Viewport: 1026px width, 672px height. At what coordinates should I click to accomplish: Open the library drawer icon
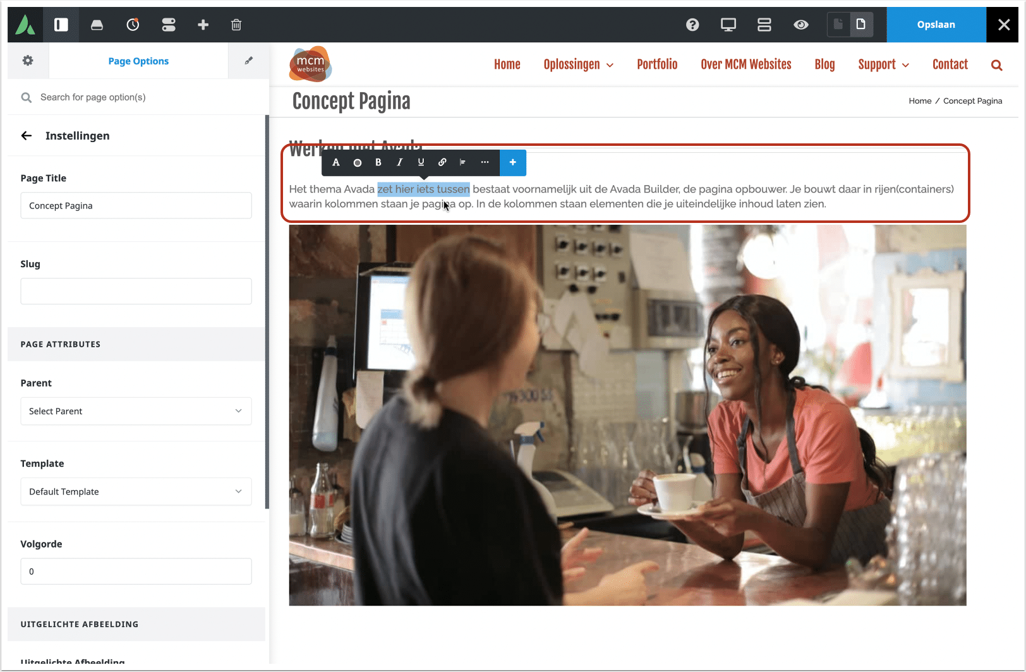pos(97,25)
